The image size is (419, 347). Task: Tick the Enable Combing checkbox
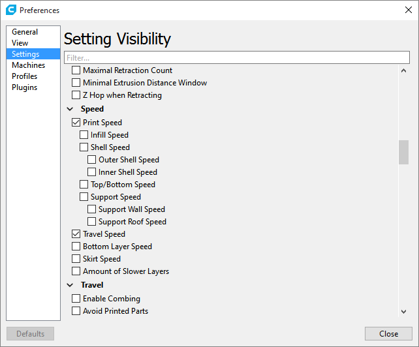(76, 299)
